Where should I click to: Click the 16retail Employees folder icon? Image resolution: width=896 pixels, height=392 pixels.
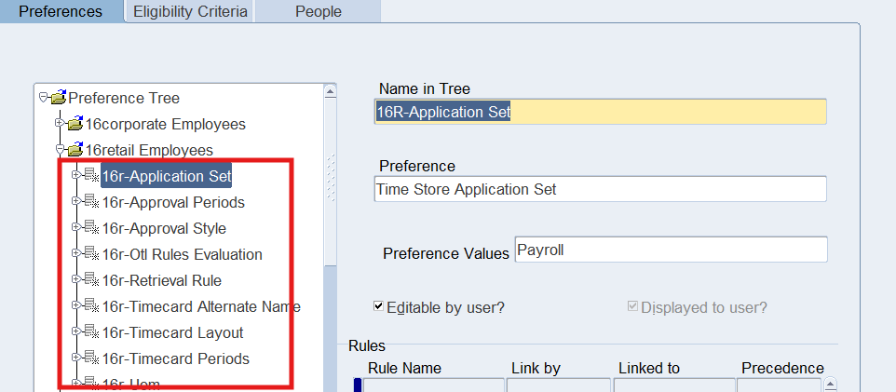tap(75, 150)
